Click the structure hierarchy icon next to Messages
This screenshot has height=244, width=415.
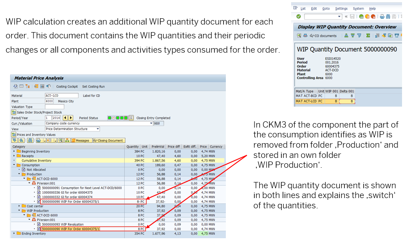click(67, 141)
